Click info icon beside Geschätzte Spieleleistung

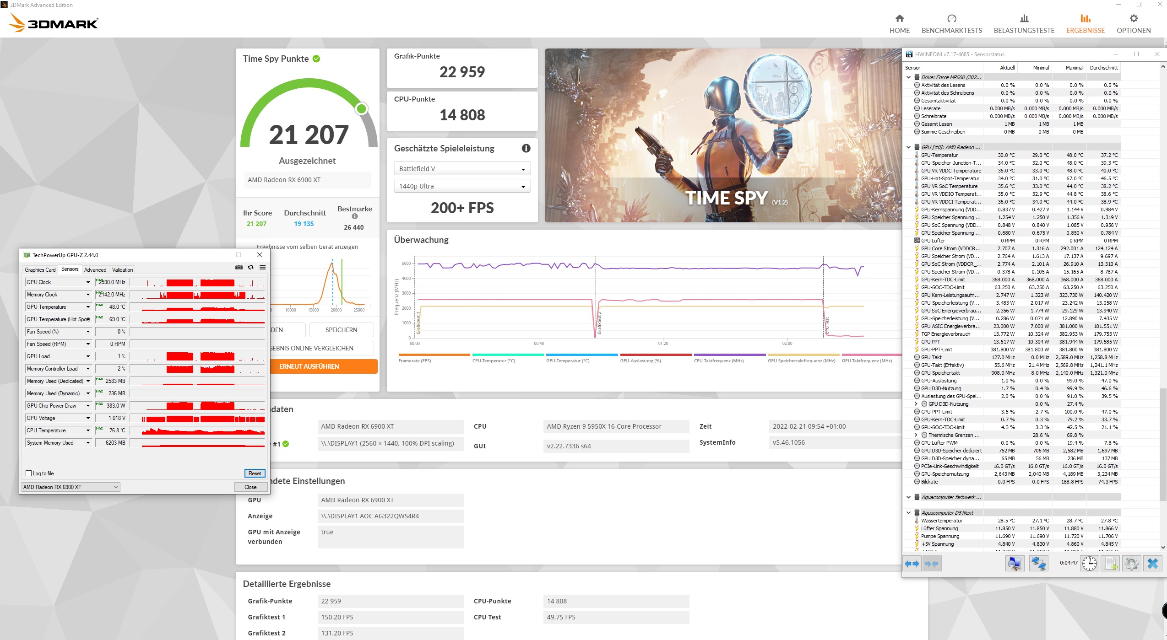coord(526,148)
